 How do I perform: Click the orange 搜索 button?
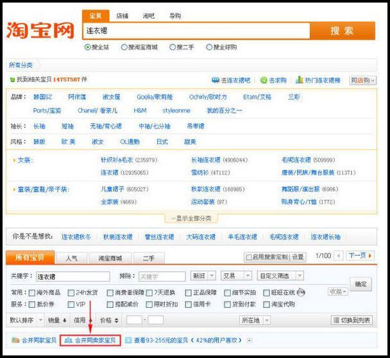point(343,31)
